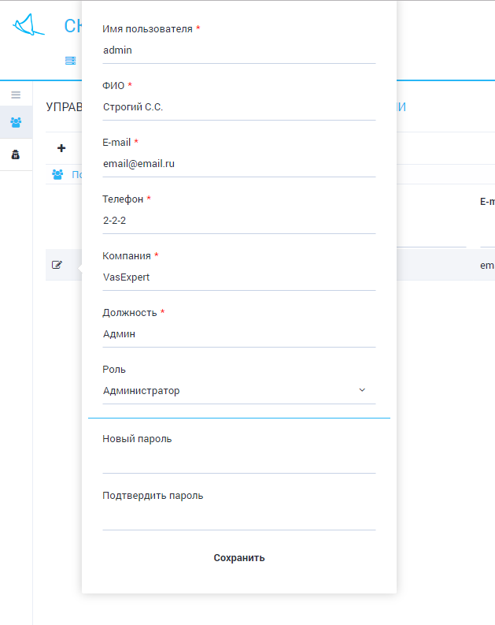This screenshot has width=495, height=625.
Task: Open Users section in sidebar
Action: coord(16,122)
